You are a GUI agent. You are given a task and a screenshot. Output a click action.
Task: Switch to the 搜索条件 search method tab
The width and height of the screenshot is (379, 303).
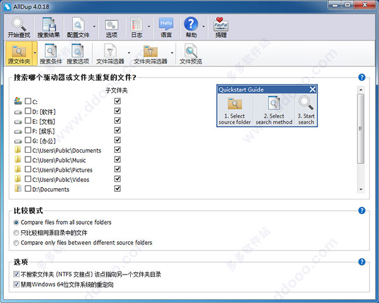pos(51,54)
